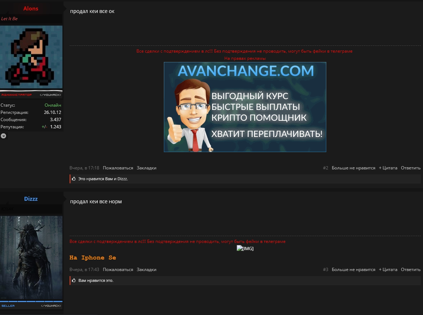This screenshot has height=315, width=423.
Task: Click the Администратор rank banner under Alons
Action: pos(31,94)
